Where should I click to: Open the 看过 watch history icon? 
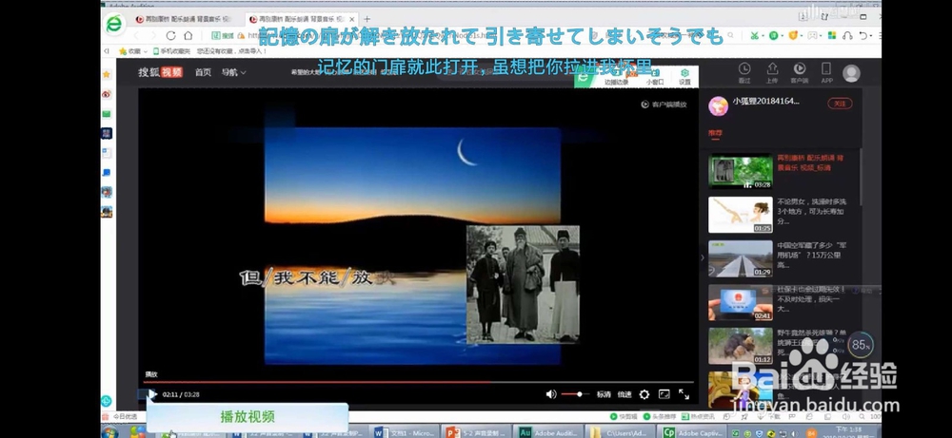pyautogui.click(x=744, y=73)
